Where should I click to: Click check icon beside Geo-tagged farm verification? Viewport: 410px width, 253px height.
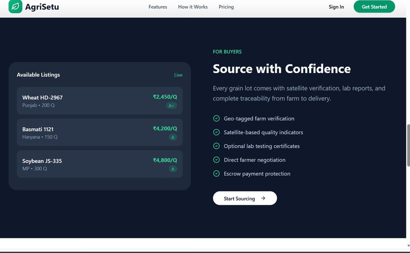click(216, 118)
